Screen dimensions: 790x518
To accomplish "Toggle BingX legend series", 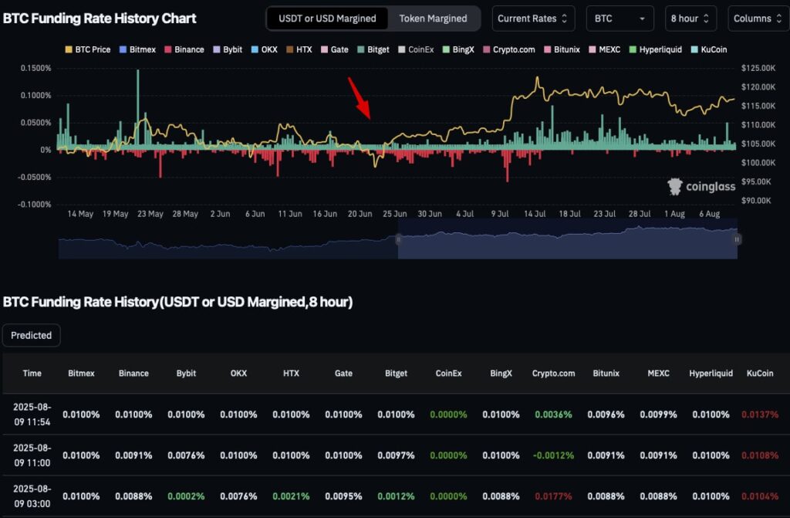I will [458, 49].
